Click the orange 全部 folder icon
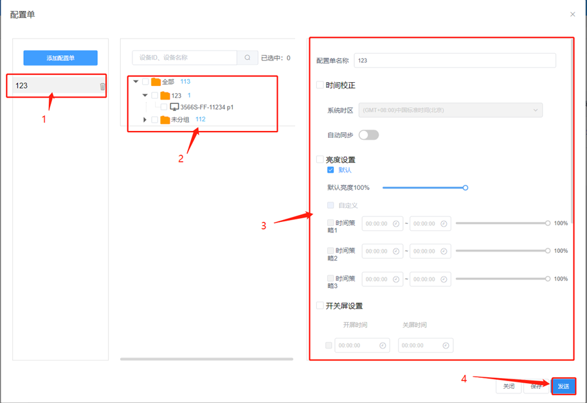This screenshot has width=587, height=403. pyautogui.click(x=156, y=82)
